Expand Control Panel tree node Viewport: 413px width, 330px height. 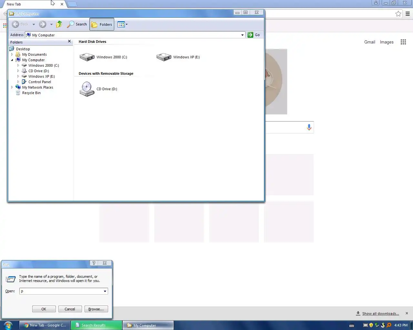point(18,82)
